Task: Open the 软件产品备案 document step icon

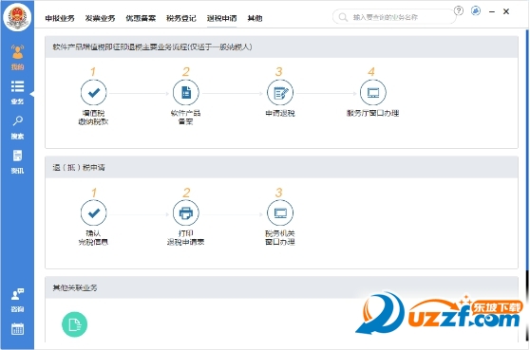Action: tap(186, 92)
